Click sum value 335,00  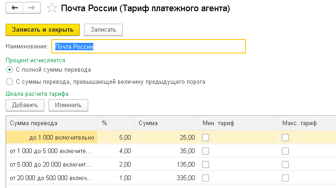tap(186, 178)
